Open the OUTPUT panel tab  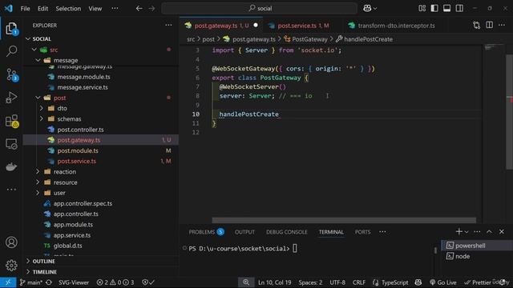click(244, 232)
